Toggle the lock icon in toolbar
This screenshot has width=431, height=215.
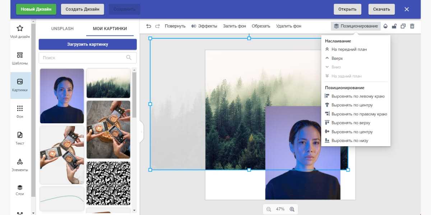[x=394, y=26]
